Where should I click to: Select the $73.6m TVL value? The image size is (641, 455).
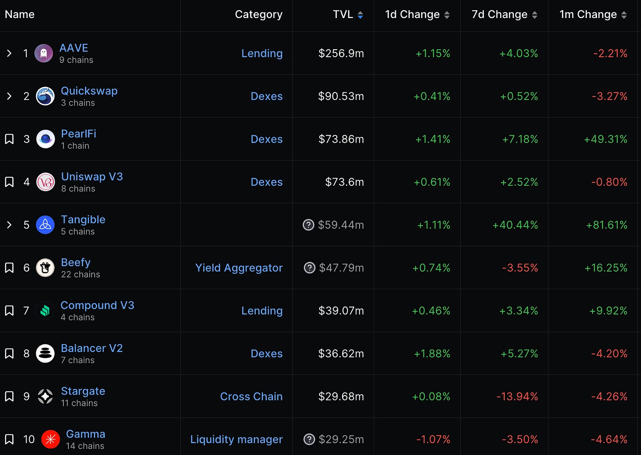click(345, 182)
